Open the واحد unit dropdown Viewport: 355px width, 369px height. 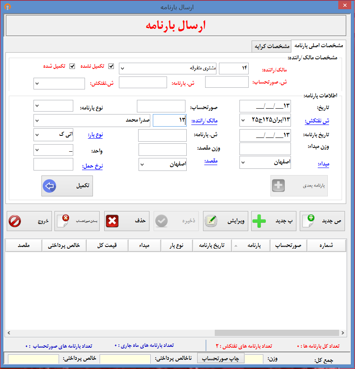pyautogui.click(x=37, y=150)
